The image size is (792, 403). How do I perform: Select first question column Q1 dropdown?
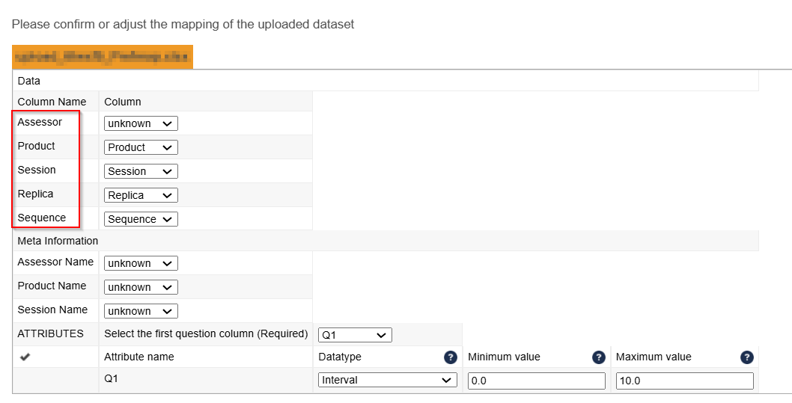point(355,335)
